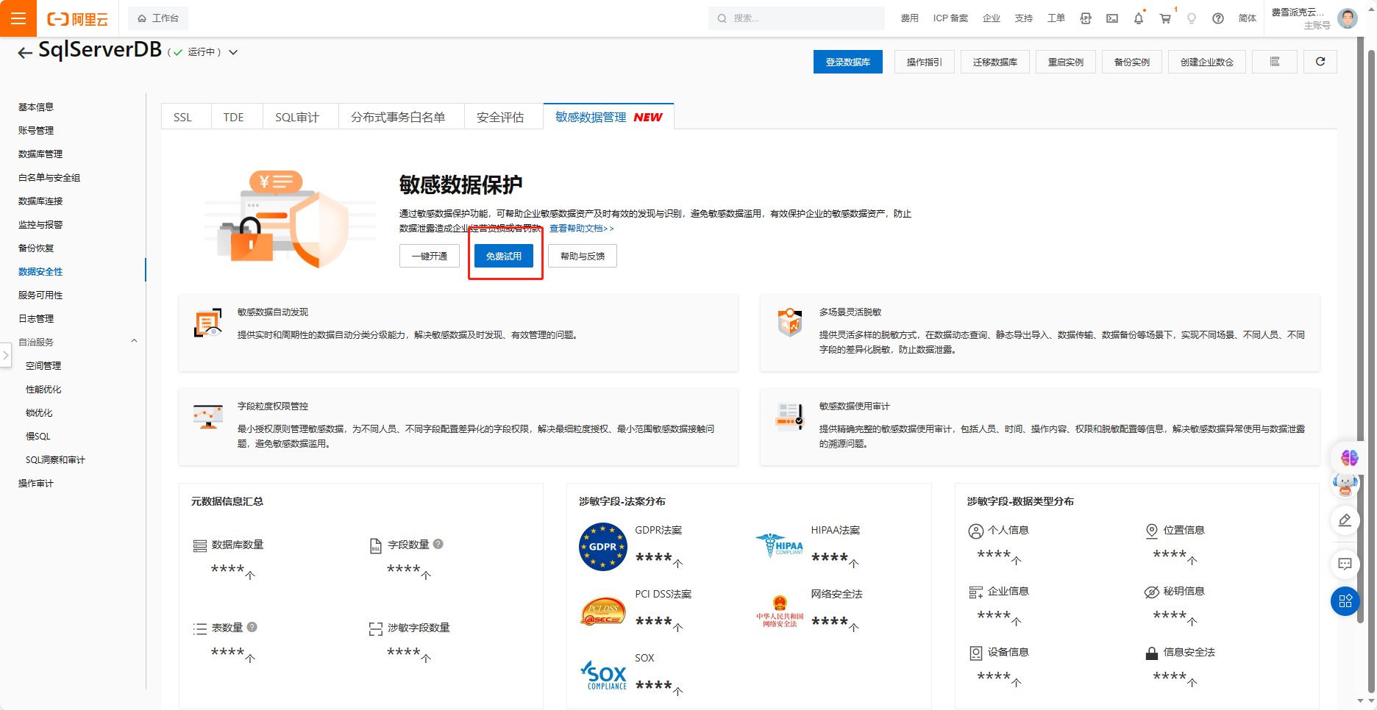This screenshot has height=710, width=1377.
Task: Click the user avatar picture
Action: 1348,18
